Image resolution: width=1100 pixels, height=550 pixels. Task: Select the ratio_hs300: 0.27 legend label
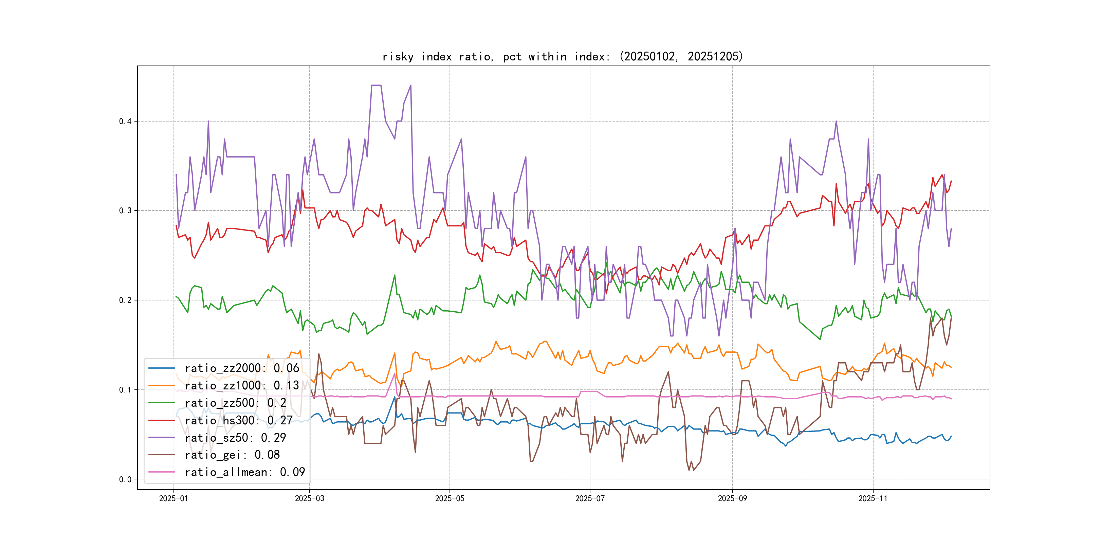[238, 420]
